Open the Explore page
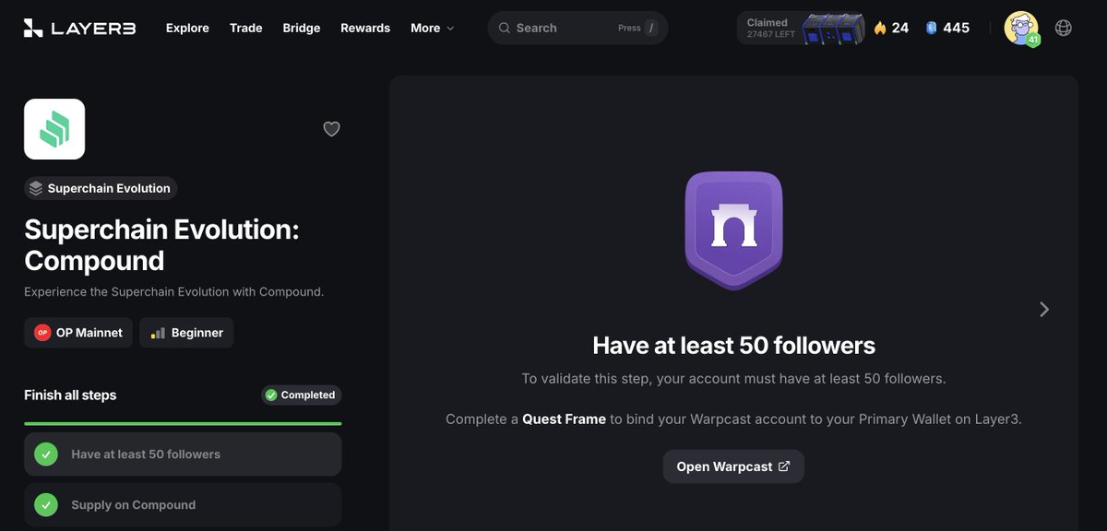The height and width of the screenshot is (531, 1107). tap(187, 28)
